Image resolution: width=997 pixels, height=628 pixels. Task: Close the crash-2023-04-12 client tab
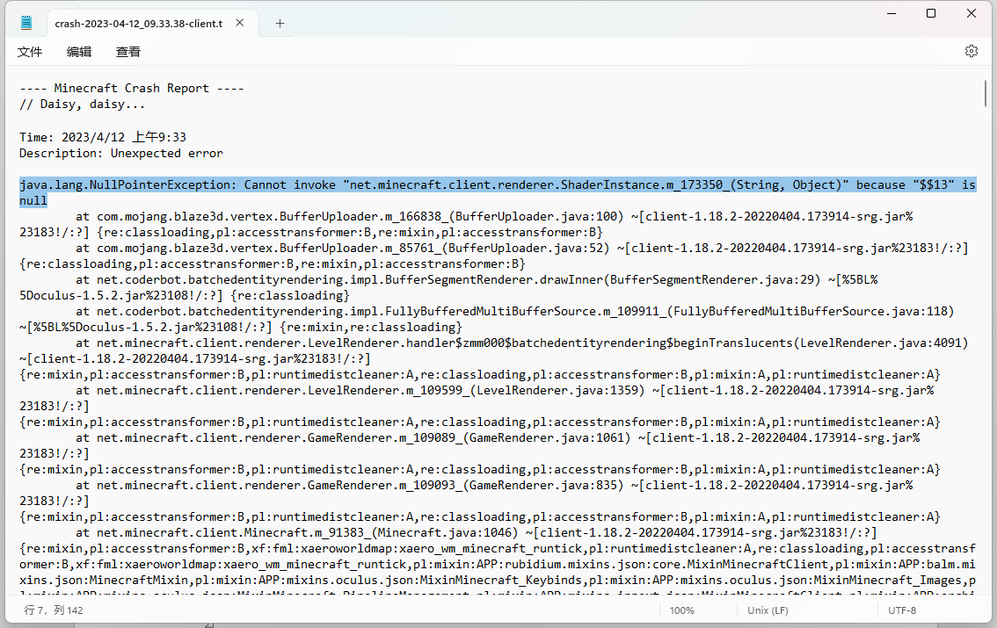[x=240, y=23]
